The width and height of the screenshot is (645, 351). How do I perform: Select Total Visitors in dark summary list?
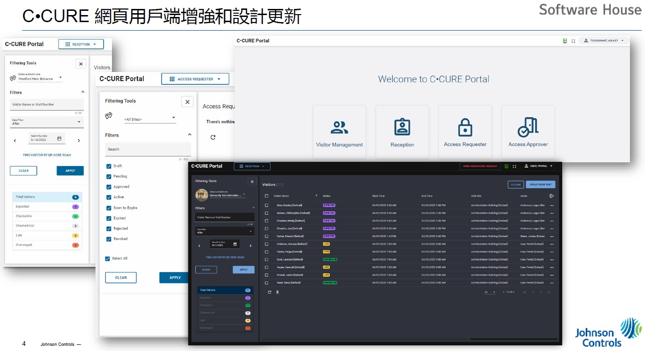pyautogui.click(x=225, y=290)
